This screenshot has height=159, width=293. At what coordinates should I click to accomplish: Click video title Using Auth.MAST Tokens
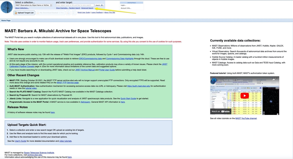tap(230, 80)
